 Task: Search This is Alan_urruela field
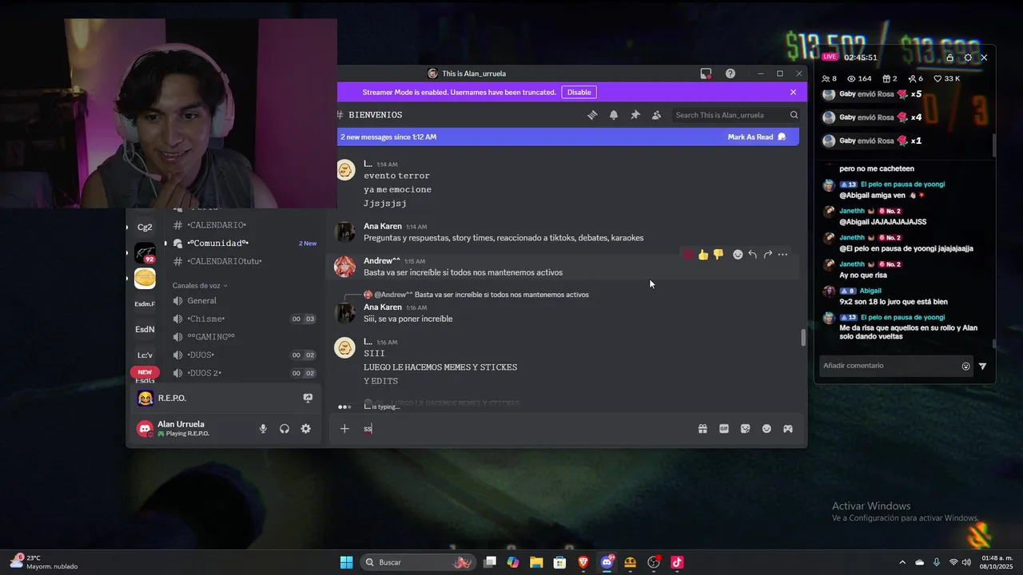click(736, 115)
